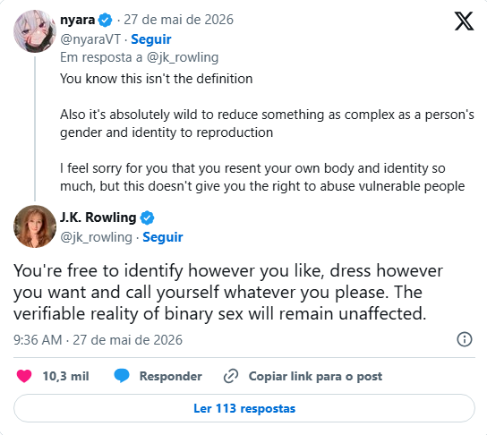The width and height of the screenshot is (487, 435).
Task: Click the pink heart like icon
Action: pyautogui.click(x=24, y=376)
